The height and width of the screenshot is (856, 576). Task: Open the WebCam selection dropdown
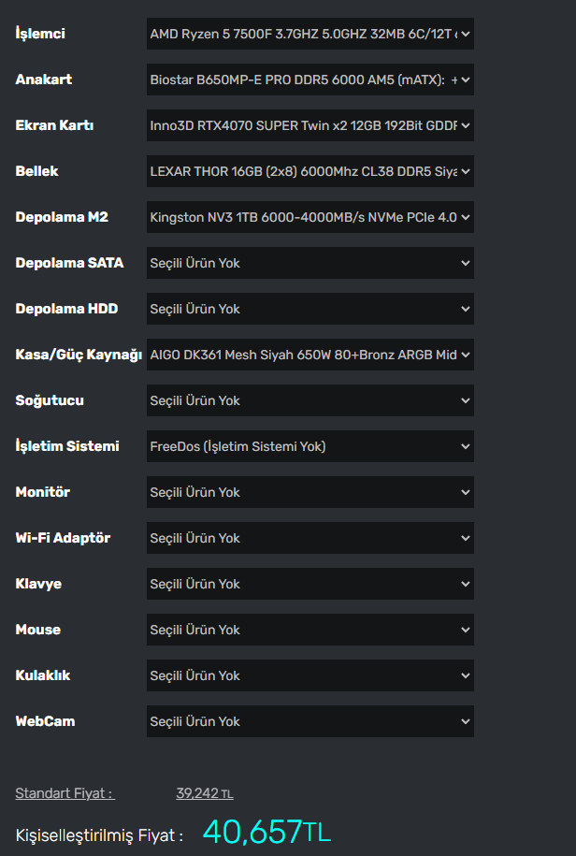310,722
